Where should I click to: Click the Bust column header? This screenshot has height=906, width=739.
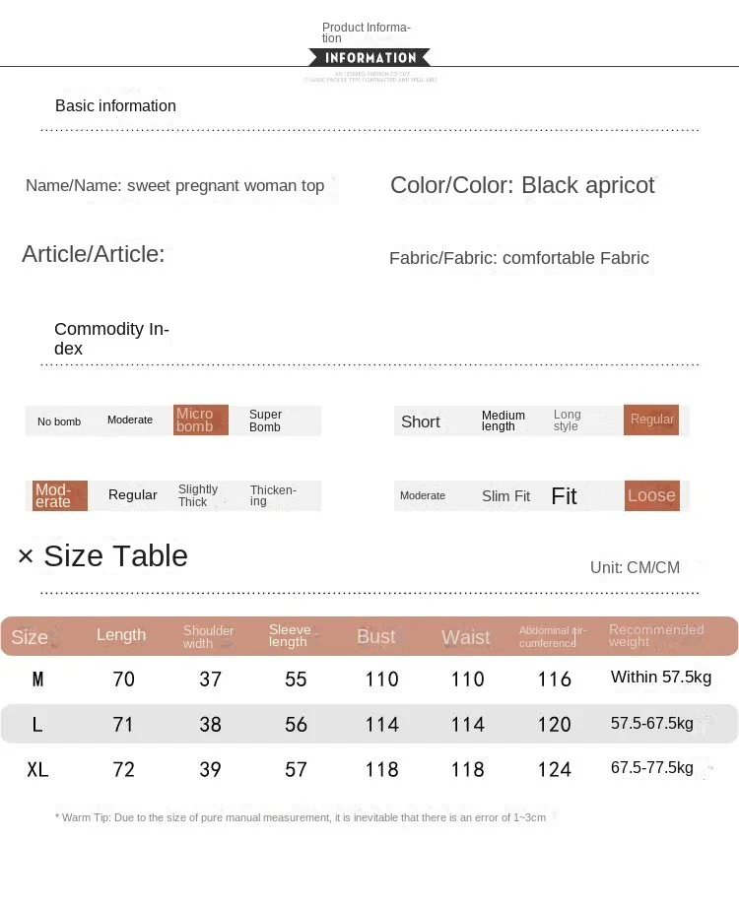tap(375, 637)
